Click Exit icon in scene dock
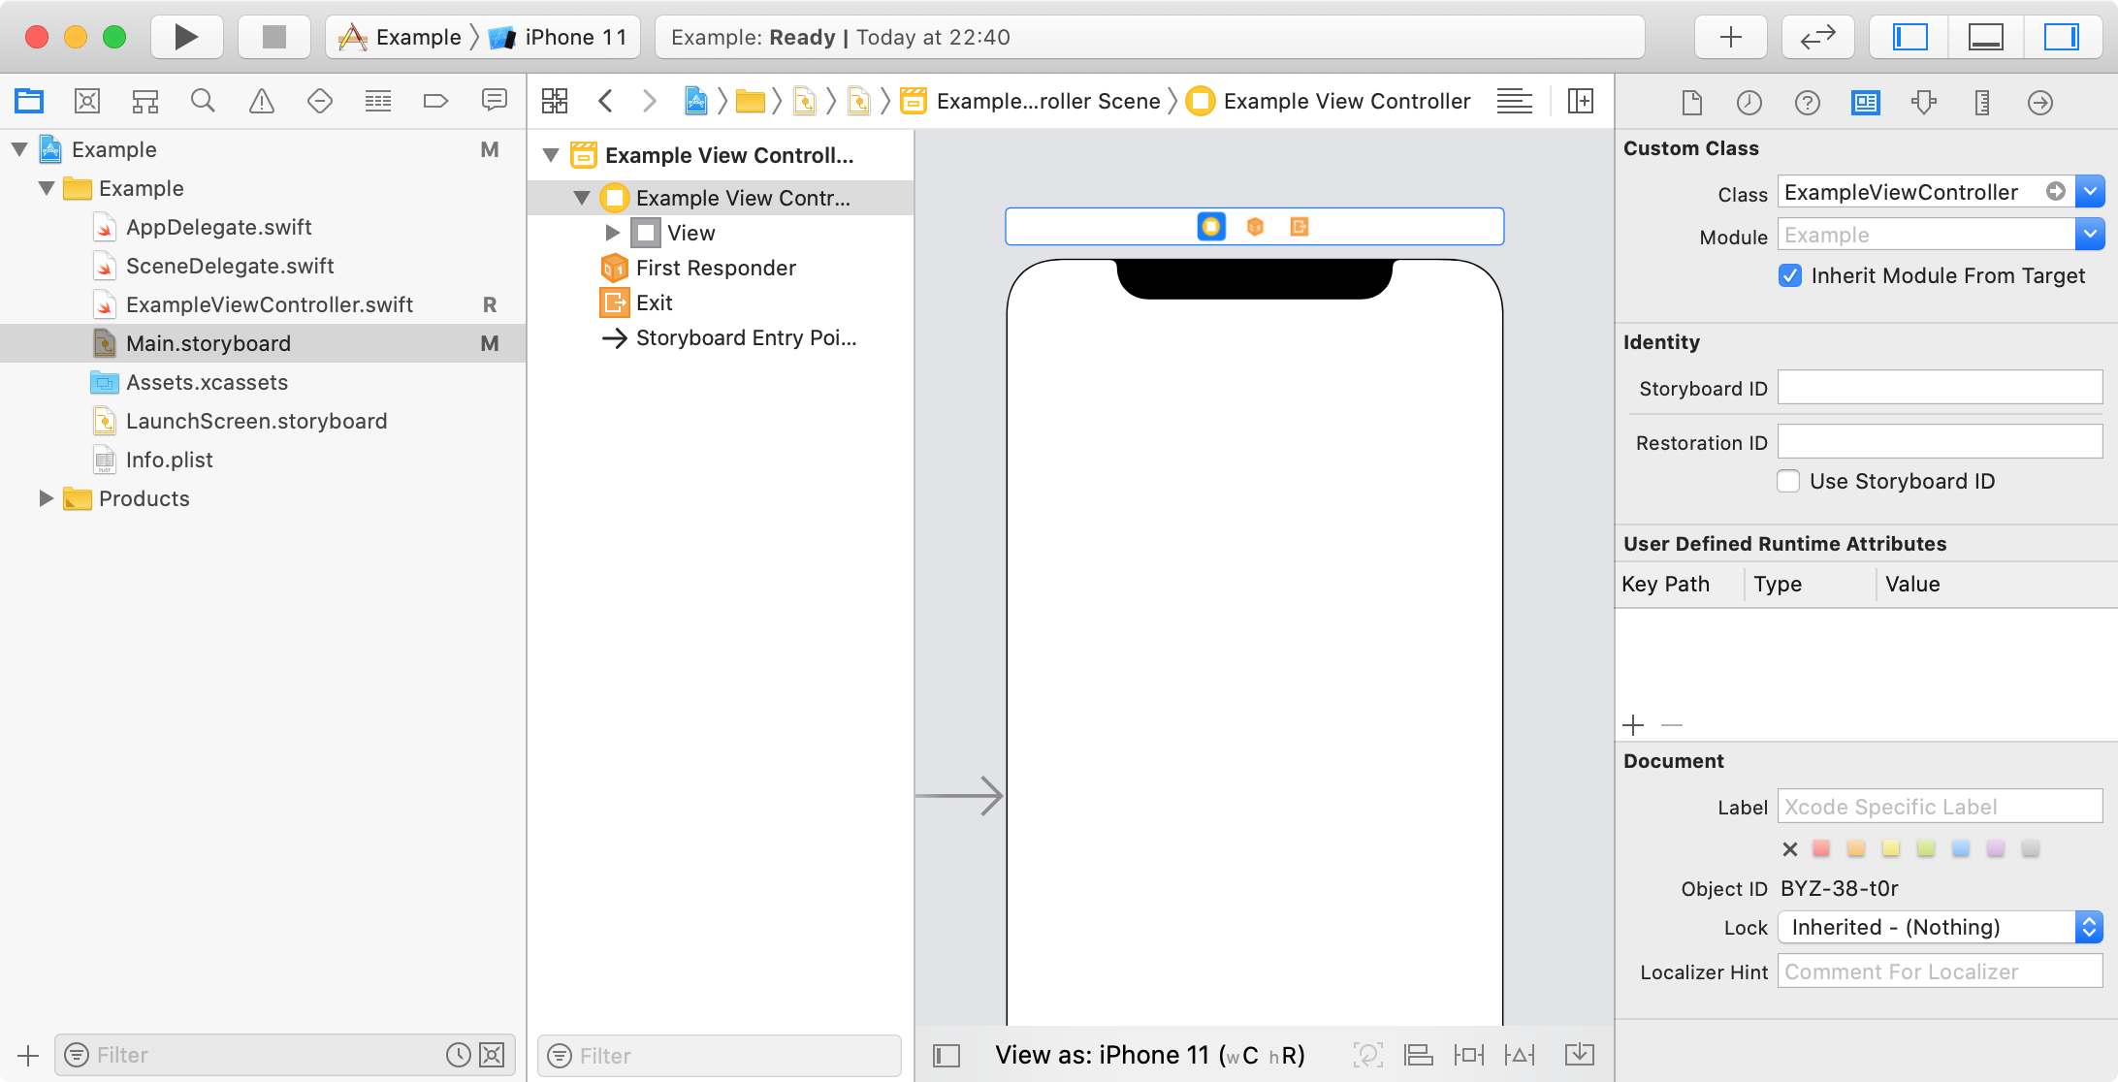 pyautogui.click(x=1300, y=226)
